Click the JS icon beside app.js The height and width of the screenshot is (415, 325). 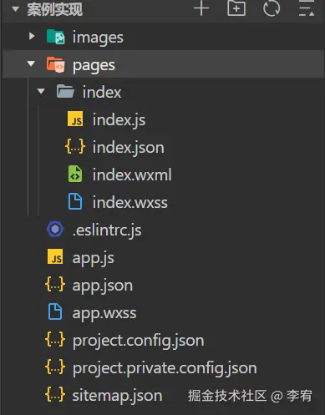coord(55,256)
